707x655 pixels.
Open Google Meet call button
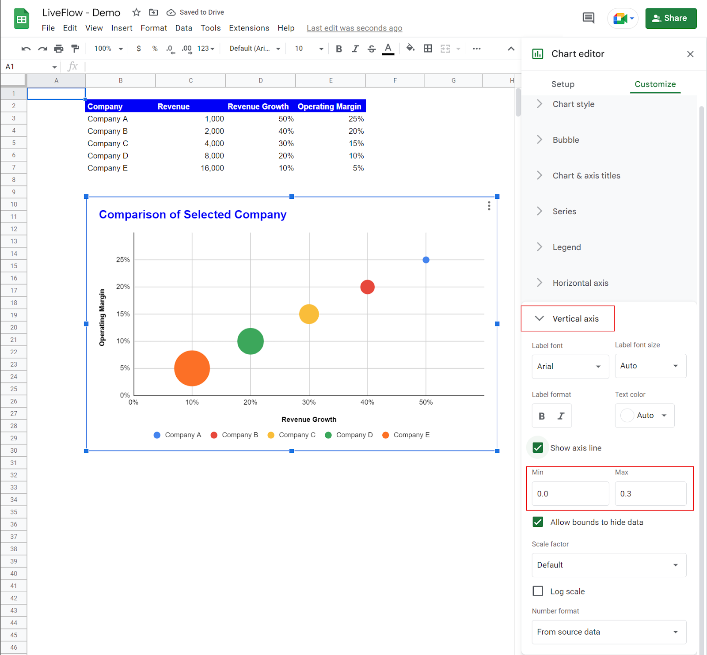tap(623, 19)
